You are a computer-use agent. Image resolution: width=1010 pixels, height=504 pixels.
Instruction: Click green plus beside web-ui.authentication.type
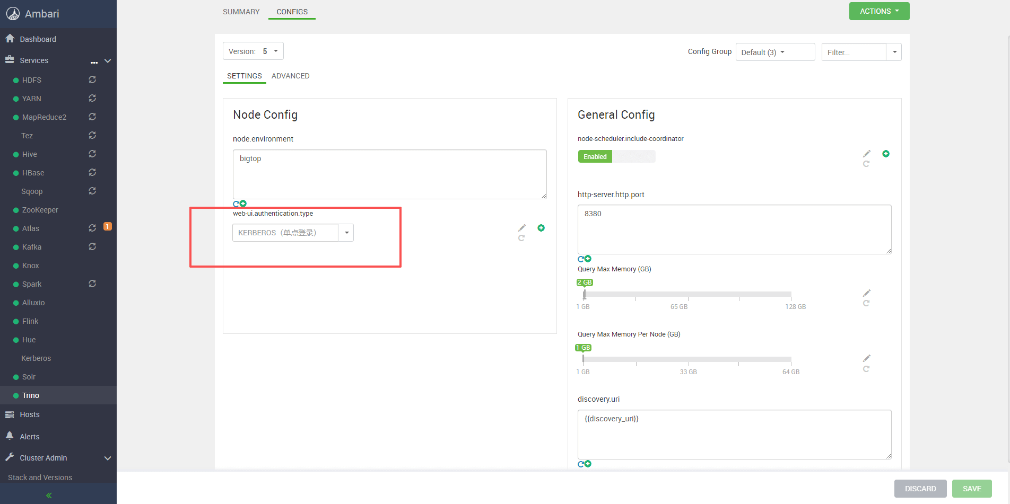pos(541,228)
